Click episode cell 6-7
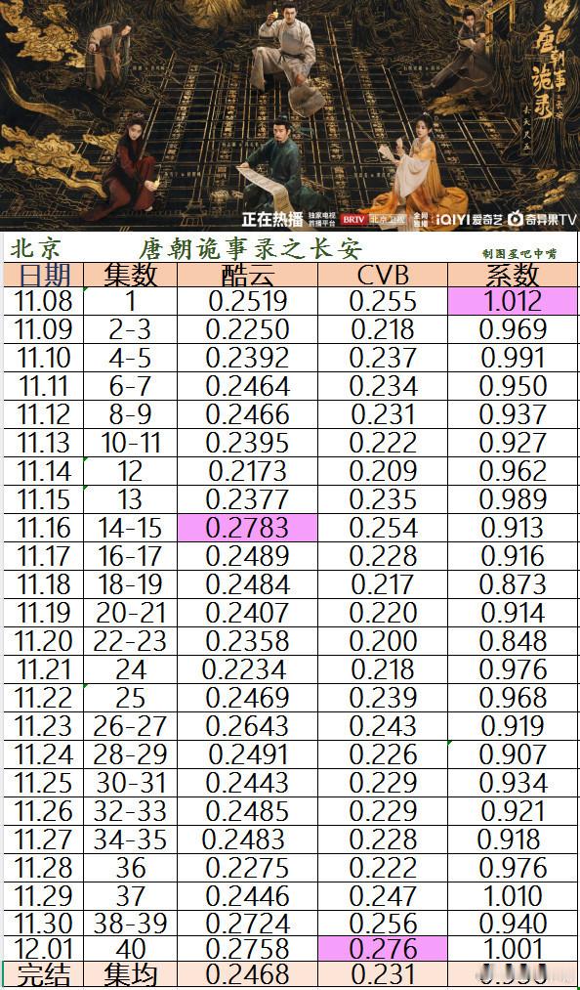 point(131,386)
